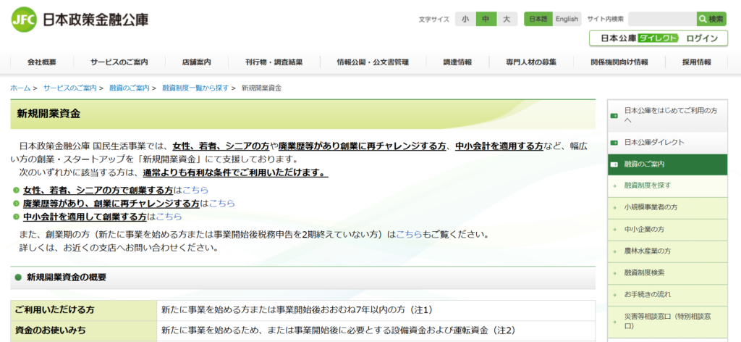This screenshot has height=342, width=741.
Task: Select 融資のご案内 in the sidebar
Action: coord(667,164)
